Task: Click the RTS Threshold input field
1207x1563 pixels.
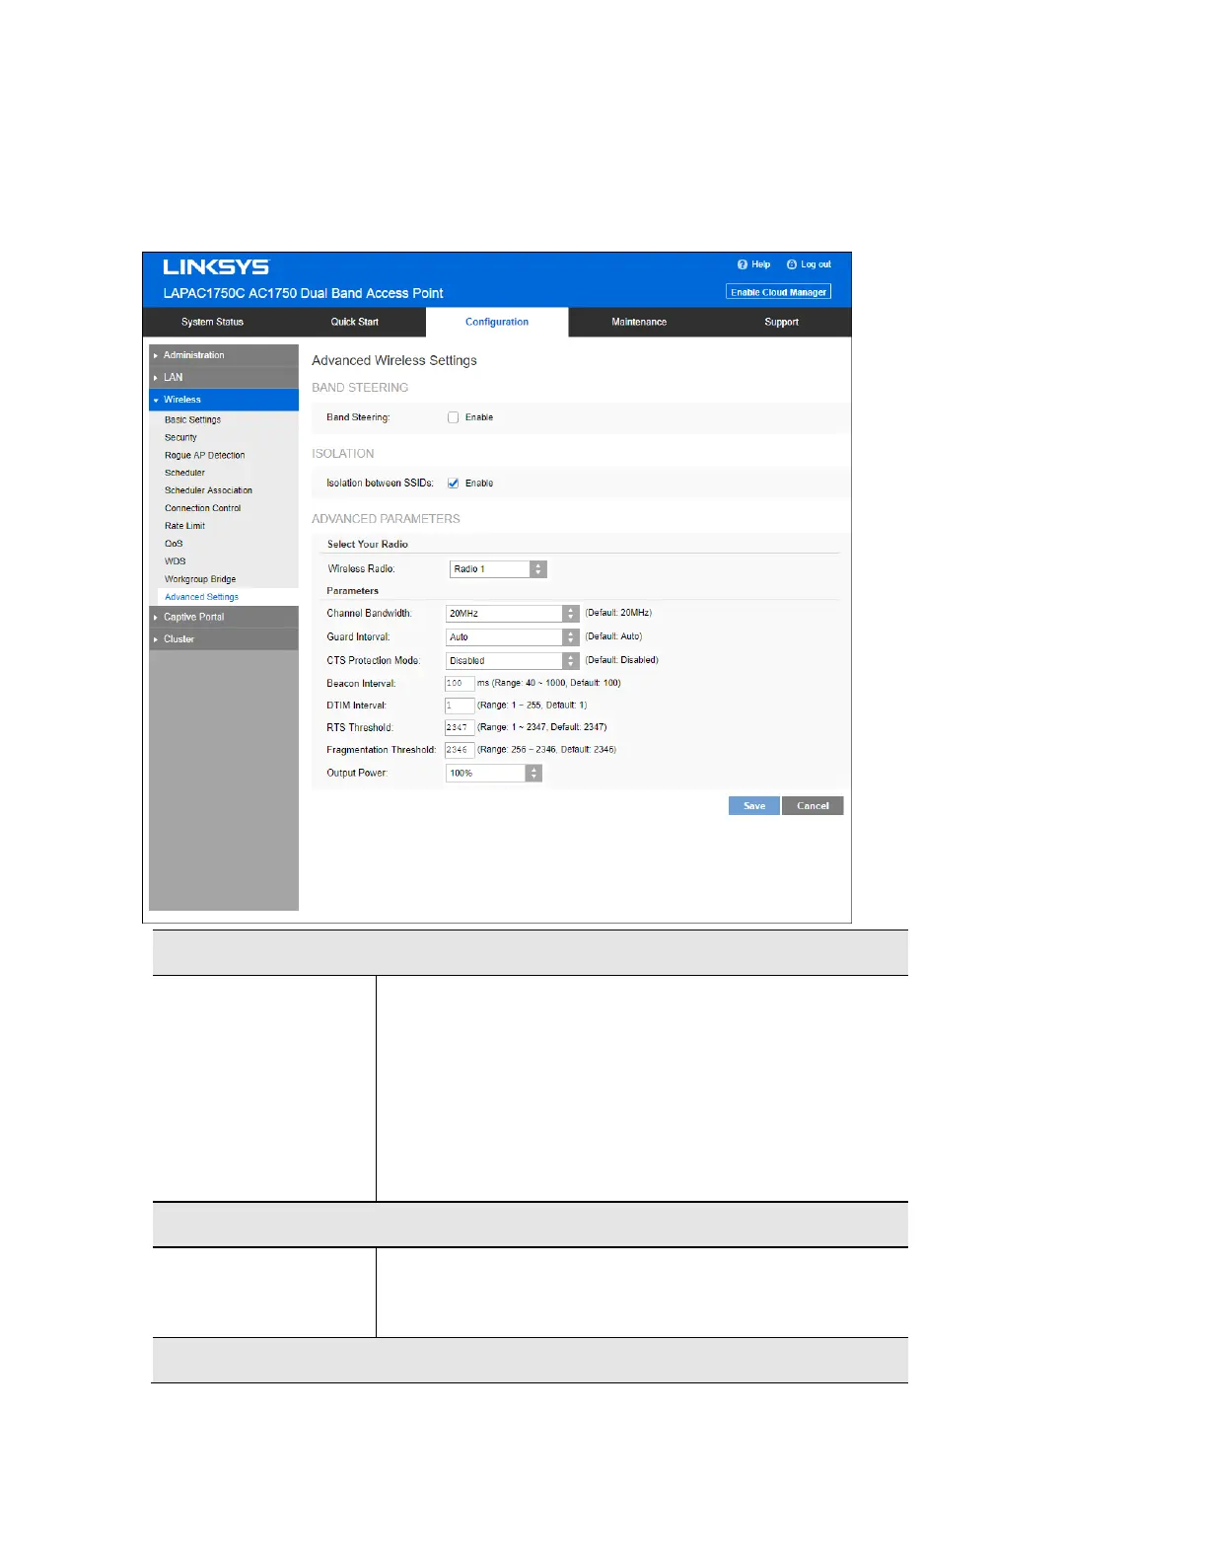Action: coord(460,728)
